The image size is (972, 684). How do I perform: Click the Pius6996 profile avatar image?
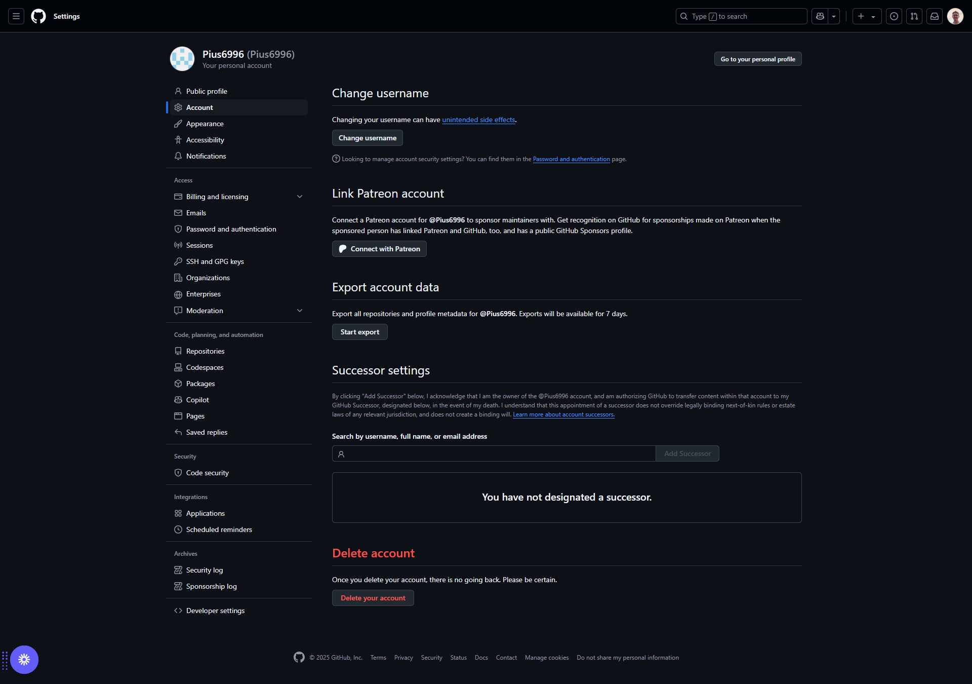(x=182, y=59)
